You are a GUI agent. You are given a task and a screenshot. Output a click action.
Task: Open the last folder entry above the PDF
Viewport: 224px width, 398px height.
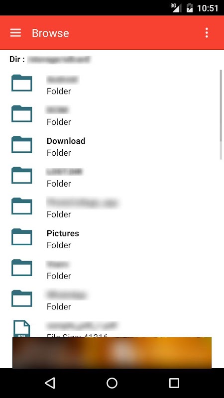coord(112,300)
